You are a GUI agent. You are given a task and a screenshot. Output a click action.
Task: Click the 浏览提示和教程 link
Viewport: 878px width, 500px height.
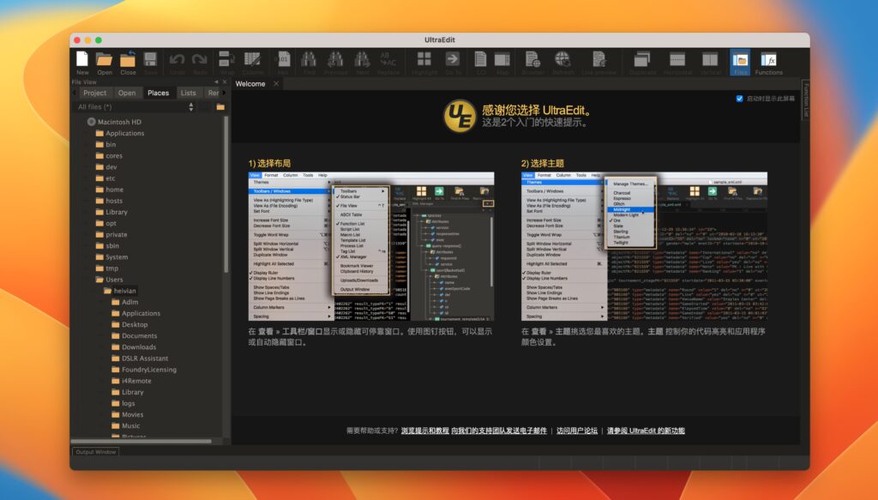424,430
